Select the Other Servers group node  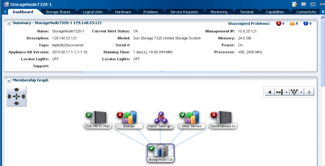(192, 120)
